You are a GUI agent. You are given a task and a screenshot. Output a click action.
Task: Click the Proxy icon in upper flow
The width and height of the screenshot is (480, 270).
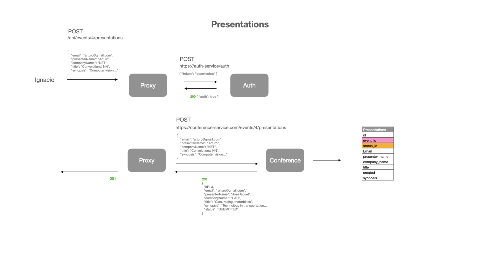(148, 85)
